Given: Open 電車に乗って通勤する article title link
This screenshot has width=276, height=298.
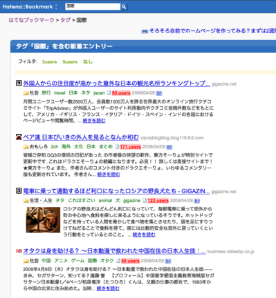Looking at the screenshot, I should coord(116,191).
